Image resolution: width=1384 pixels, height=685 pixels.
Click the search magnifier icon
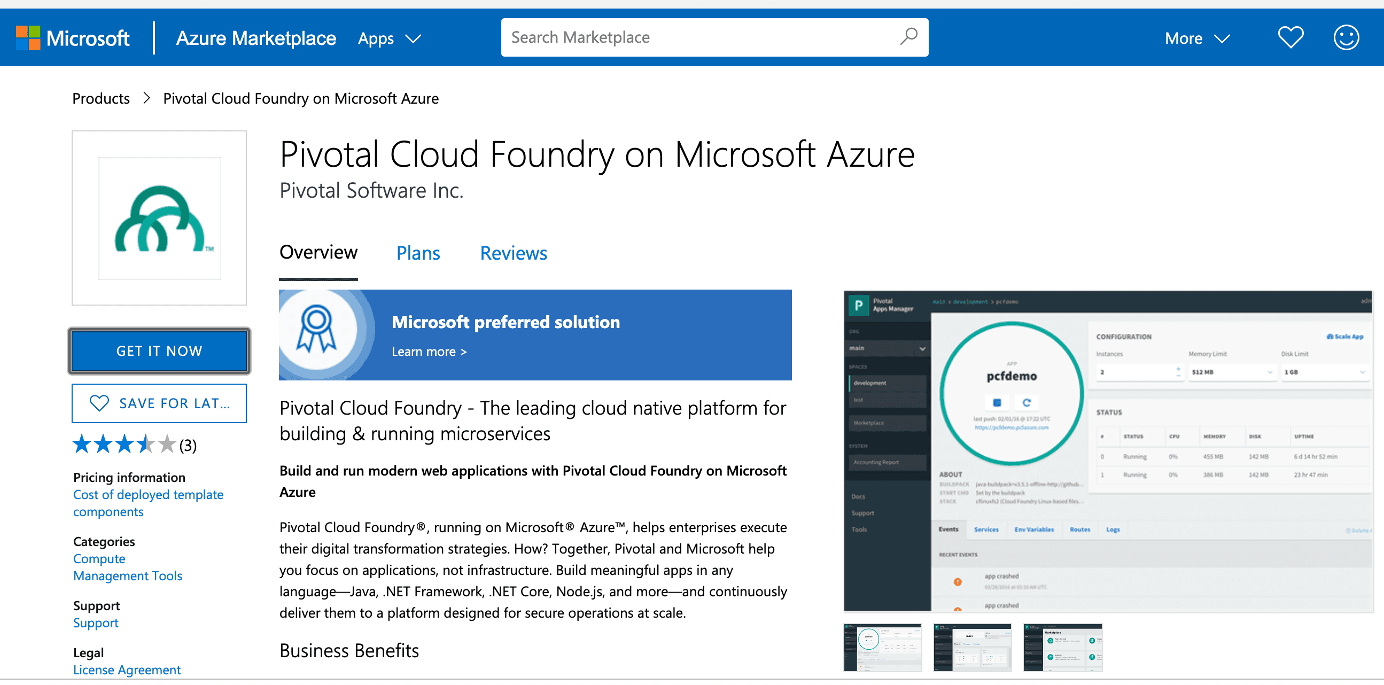point(908,37)
